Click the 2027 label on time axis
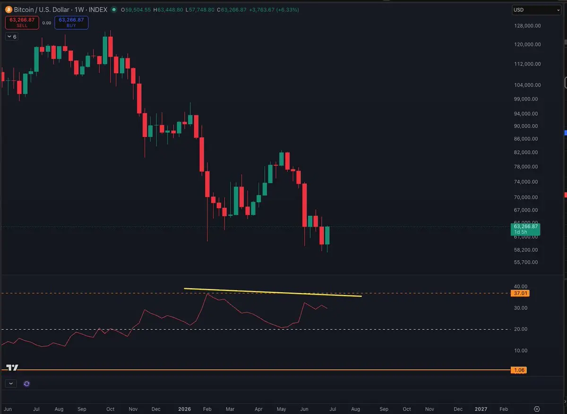The height and width of the screenshot is (414, 567). pyautogui.click(x=481, y=409)
